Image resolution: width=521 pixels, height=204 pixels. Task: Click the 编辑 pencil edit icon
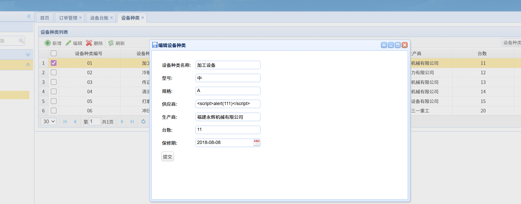click(x=68, y=43)
